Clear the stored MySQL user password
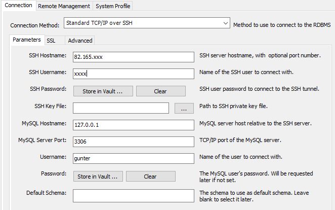 tap(151, 177)
